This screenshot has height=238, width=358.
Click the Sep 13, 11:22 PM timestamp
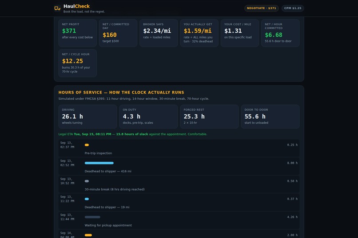click(x=67, y=199)
